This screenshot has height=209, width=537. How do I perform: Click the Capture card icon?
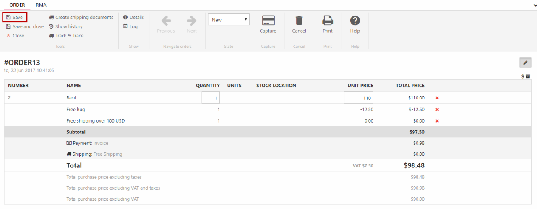click(x=268, y=21)
